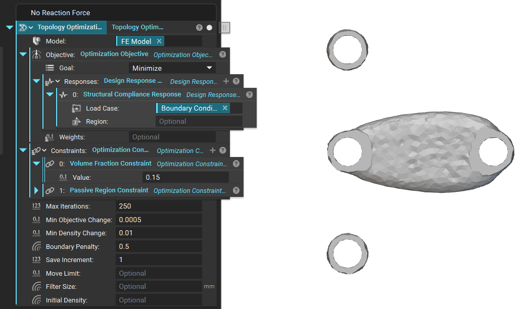Open help for Passive Region Constraint
Screen dimensions: 526x309
click(235, 190)
